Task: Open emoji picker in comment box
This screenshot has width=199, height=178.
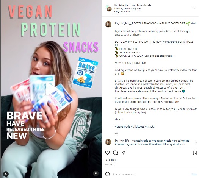Action: click(x=107, y=174)
